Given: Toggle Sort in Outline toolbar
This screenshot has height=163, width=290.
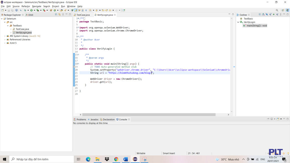Looking at the screenshot, I should 263,14.
